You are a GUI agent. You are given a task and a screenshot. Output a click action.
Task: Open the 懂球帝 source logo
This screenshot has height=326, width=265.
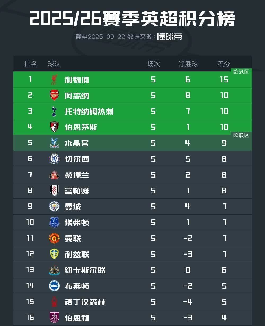[170, 37]
